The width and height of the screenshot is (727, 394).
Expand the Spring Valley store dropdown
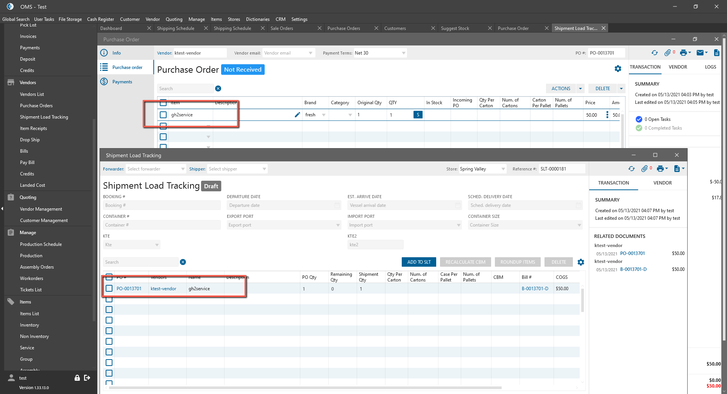click(503, 169)
